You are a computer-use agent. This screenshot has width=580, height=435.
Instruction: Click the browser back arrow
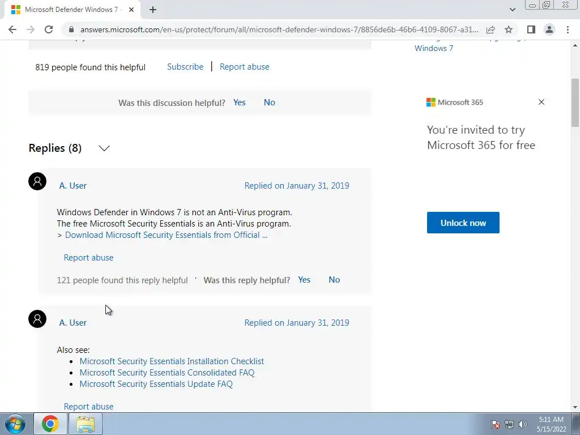[x=12, y=29]
